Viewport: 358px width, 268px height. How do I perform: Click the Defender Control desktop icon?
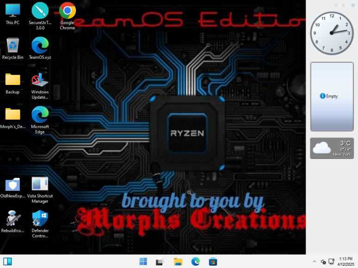(40, 224)
